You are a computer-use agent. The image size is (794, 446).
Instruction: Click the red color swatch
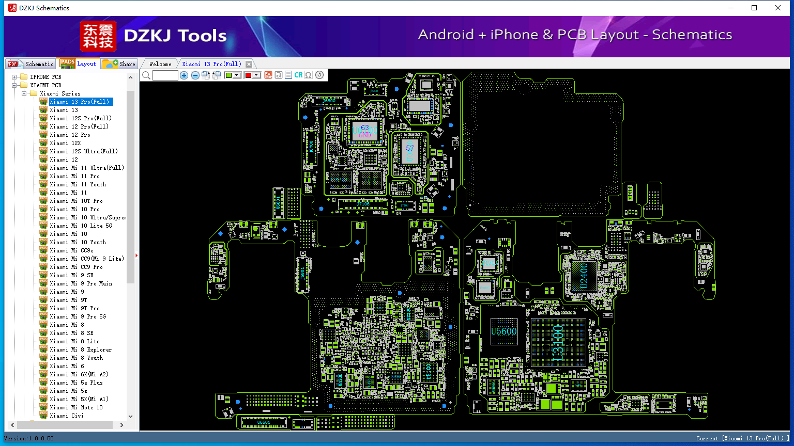pyautogui.click(x=248, y=75)
